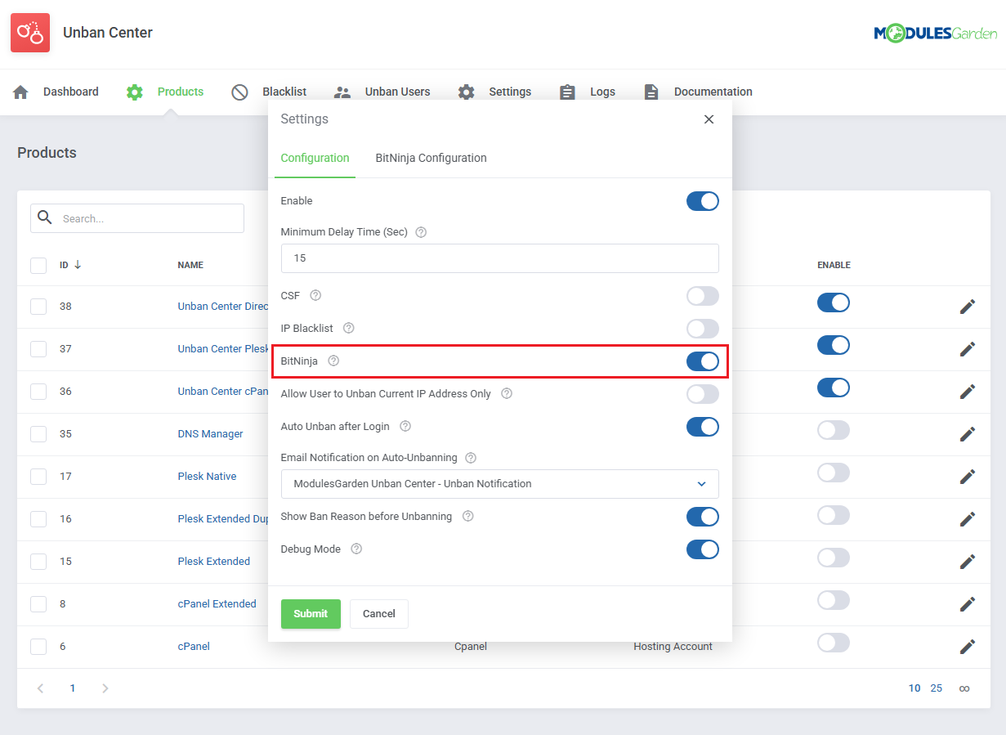Screen dimensions: 1006x735
Task: Click the edit pencil for product ID 38
Action: pos(968,306)
